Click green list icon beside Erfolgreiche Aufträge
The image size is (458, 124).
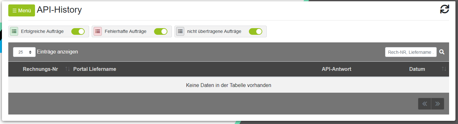[x=14, y=31]
